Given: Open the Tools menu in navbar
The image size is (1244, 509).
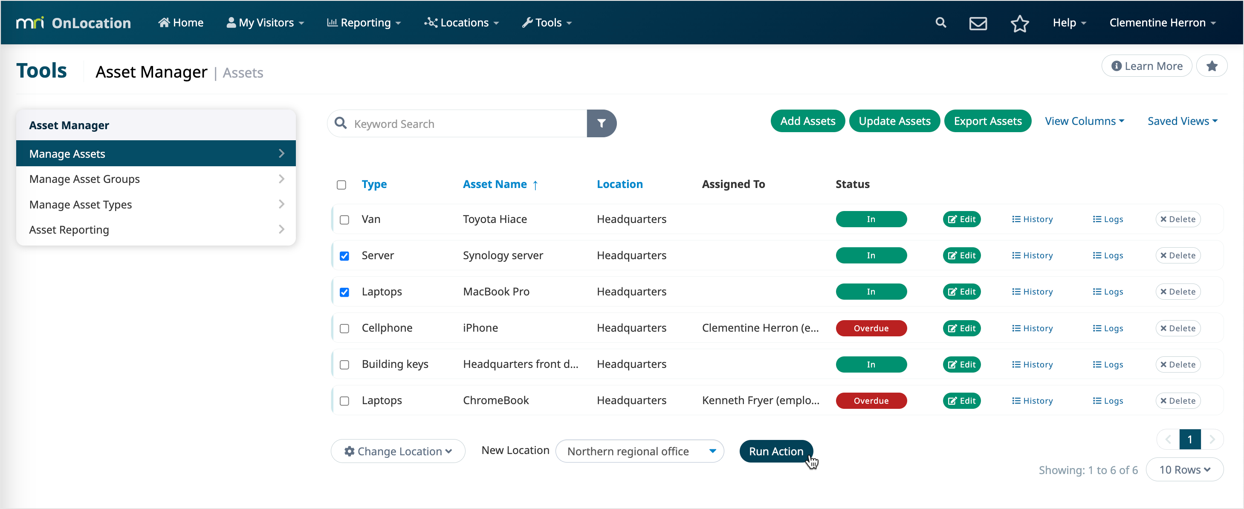Looking at the screenshot, I should [x=547, y=22].
